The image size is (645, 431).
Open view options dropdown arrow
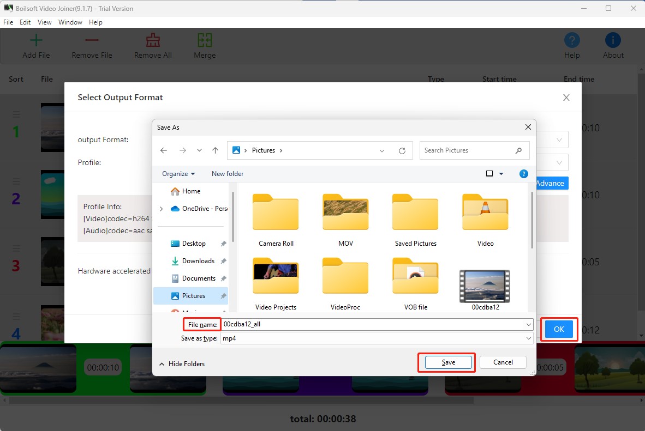point(501,174)
